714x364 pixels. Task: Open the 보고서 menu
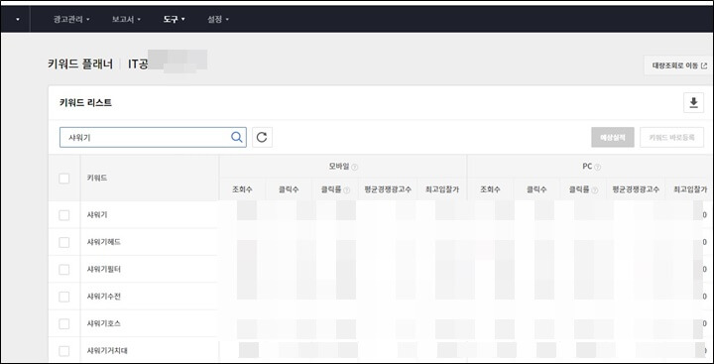[126, 20]
